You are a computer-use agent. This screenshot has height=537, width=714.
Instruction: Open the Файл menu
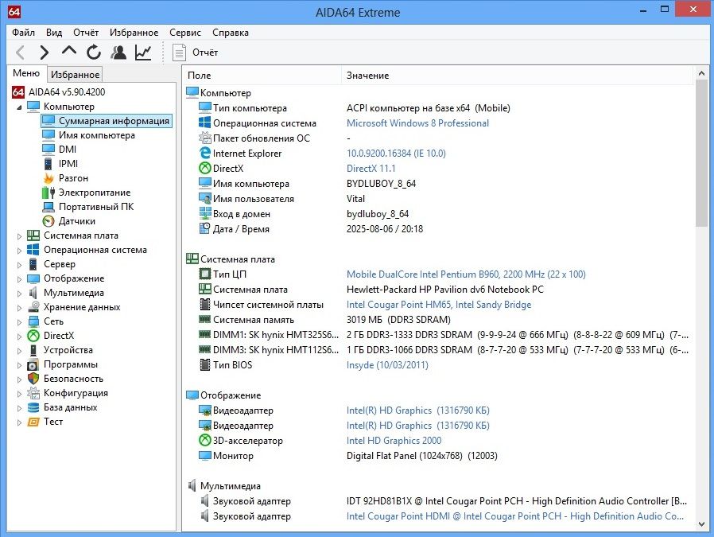coord(23,33)
